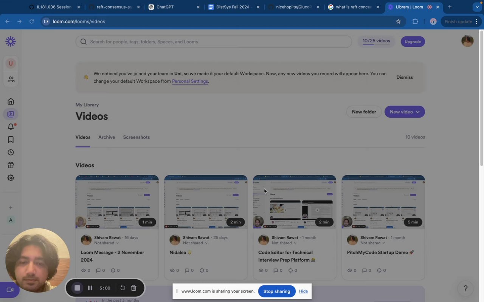Open the settings gear in sidebar

click(x=11, y=178)
